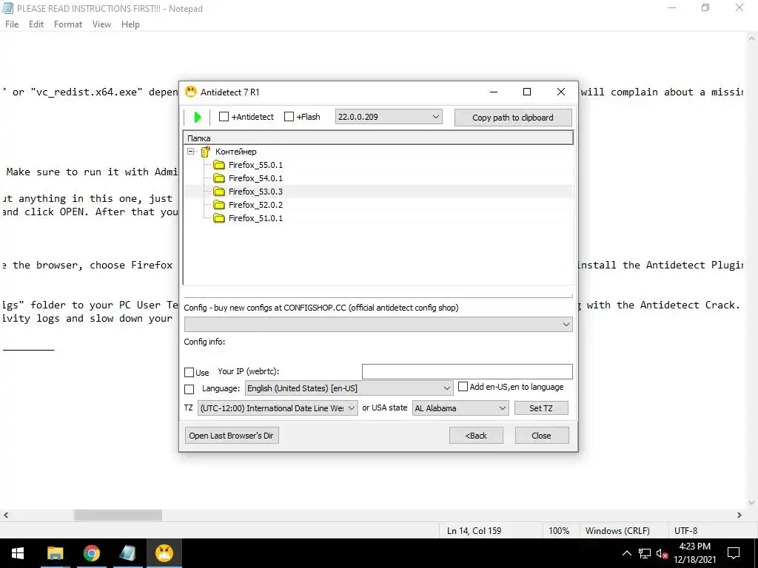Select the Контейнер root label

[x=236, y=152]
